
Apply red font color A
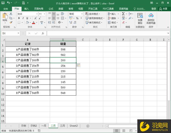click(34, 22)
